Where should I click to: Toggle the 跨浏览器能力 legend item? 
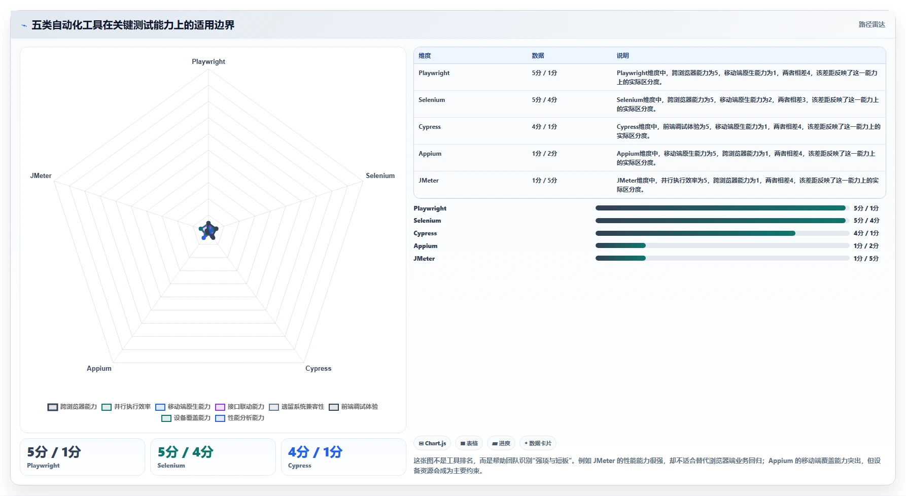pos(72,407)
